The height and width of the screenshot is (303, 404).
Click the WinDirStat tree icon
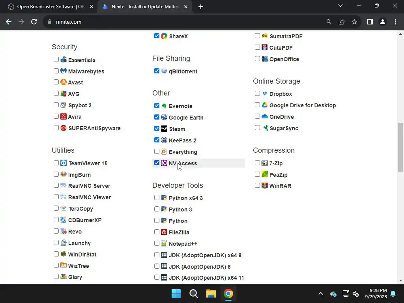click(64, 254)
